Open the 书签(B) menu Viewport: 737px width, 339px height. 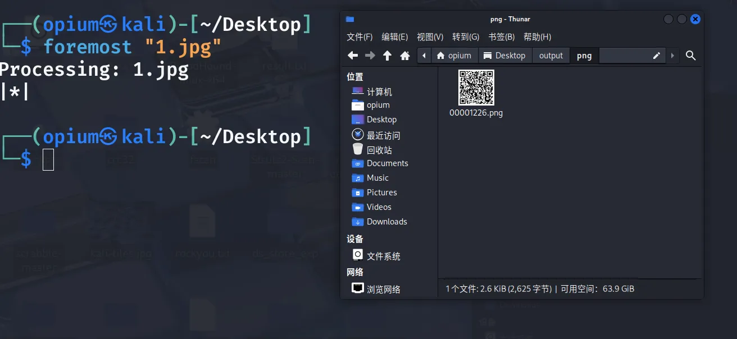[x=502, y=37]
